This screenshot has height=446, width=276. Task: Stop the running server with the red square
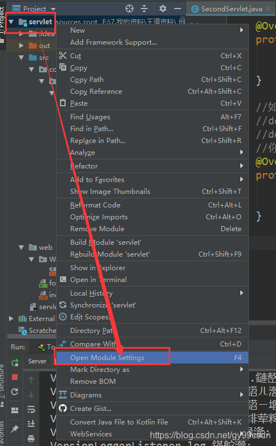(x=15, y=377)
